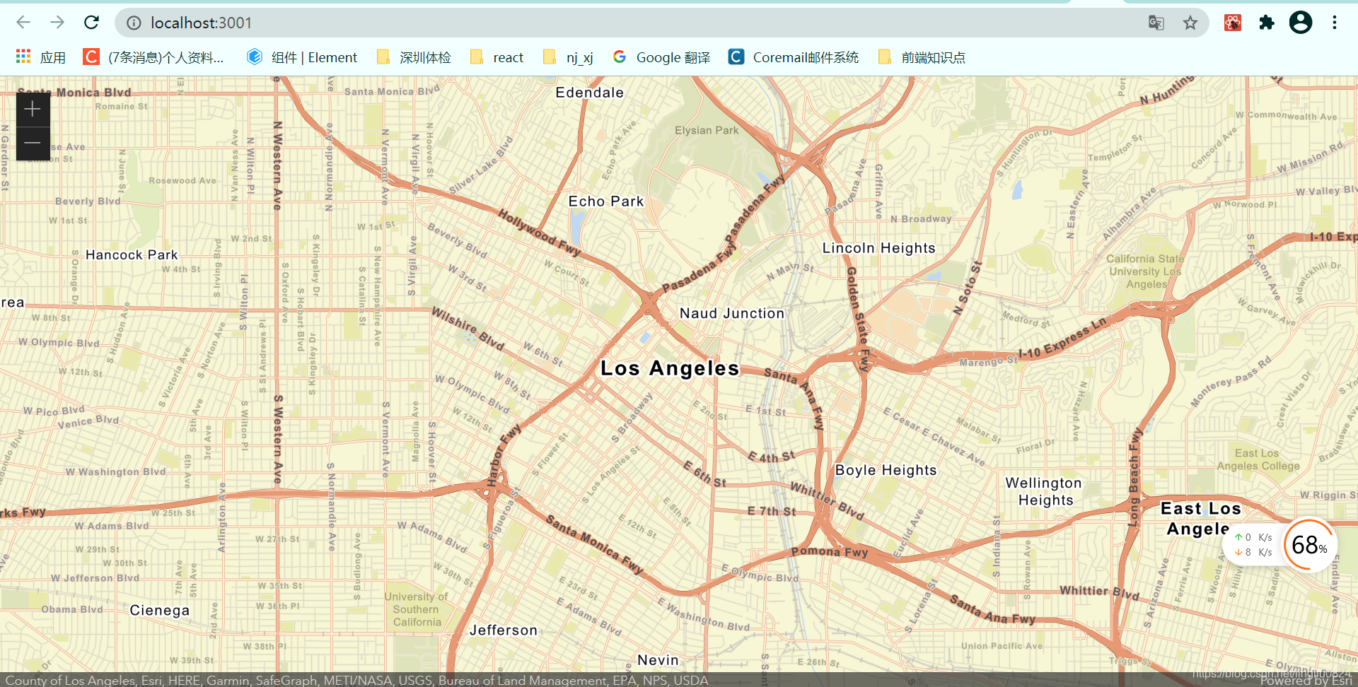This screenshot has height=687, width=1358.
Task: Bookmark this page with the star
Action: 1190,23
